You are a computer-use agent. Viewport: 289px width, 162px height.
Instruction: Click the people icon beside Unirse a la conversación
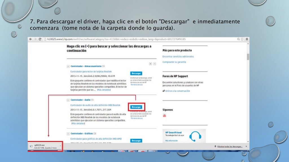pos(164,91)
